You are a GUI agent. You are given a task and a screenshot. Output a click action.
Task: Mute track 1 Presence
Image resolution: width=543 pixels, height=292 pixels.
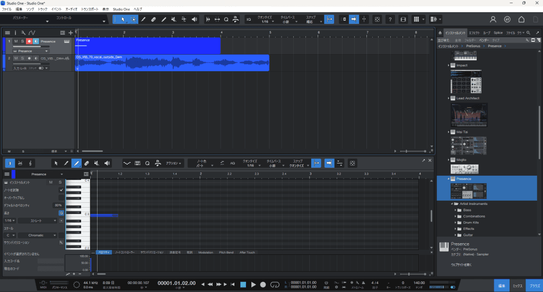[15, 41]
